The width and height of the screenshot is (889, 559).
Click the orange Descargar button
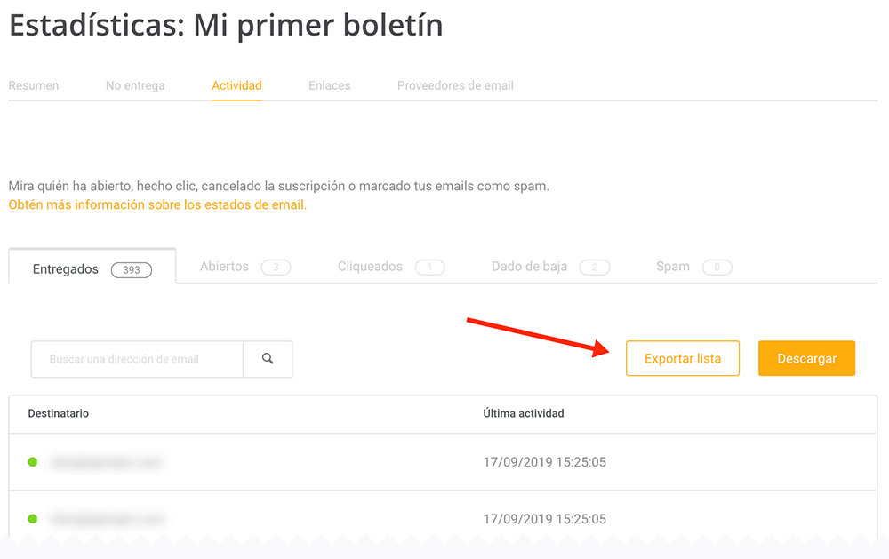click(807, 358)
